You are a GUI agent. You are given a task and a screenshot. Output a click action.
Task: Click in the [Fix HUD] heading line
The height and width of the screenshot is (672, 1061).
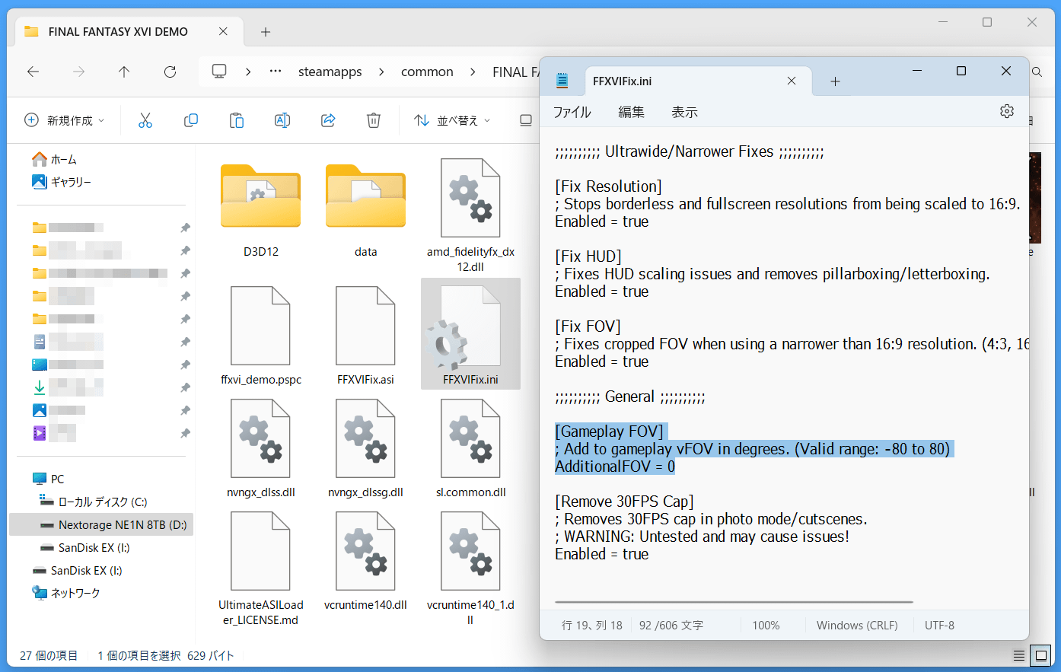(588, 256)
